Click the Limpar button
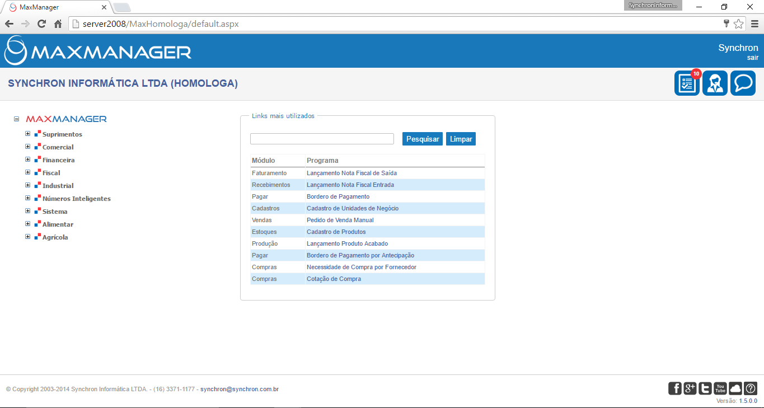The width and height of the screenshot is (764, 408). click(461, 139)
